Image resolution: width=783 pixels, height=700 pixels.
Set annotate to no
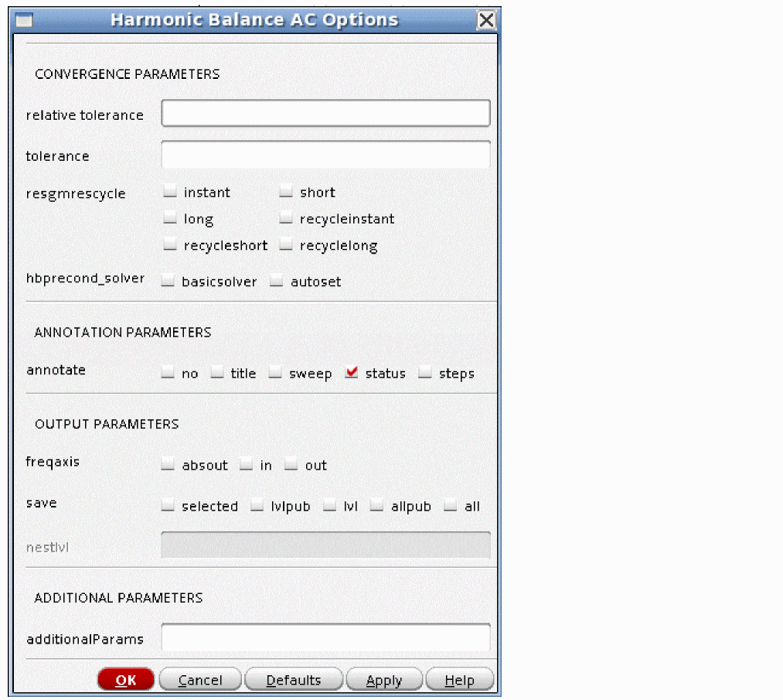[x=168, y=372]
